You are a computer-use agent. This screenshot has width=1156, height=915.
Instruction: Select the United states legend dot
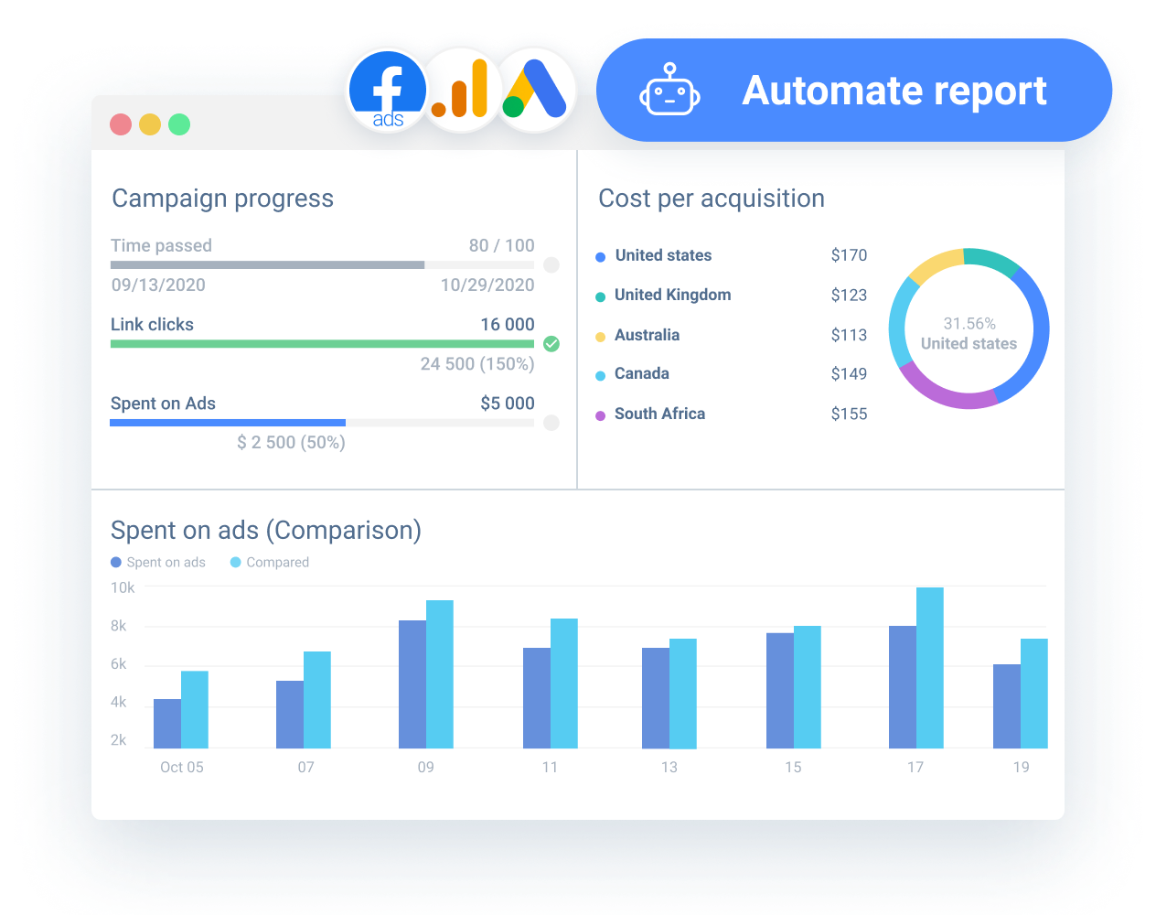tap(601, 256)
